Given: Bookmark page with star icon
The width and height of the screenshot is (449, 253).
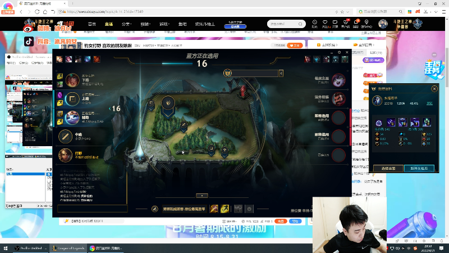Looking at the screenshot, I should [342, 12].
